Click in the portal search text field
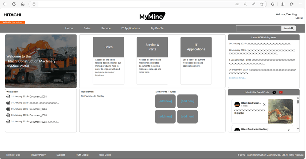Image resolution: width=306 pixels, height=159 pixels. click(259, 28)
